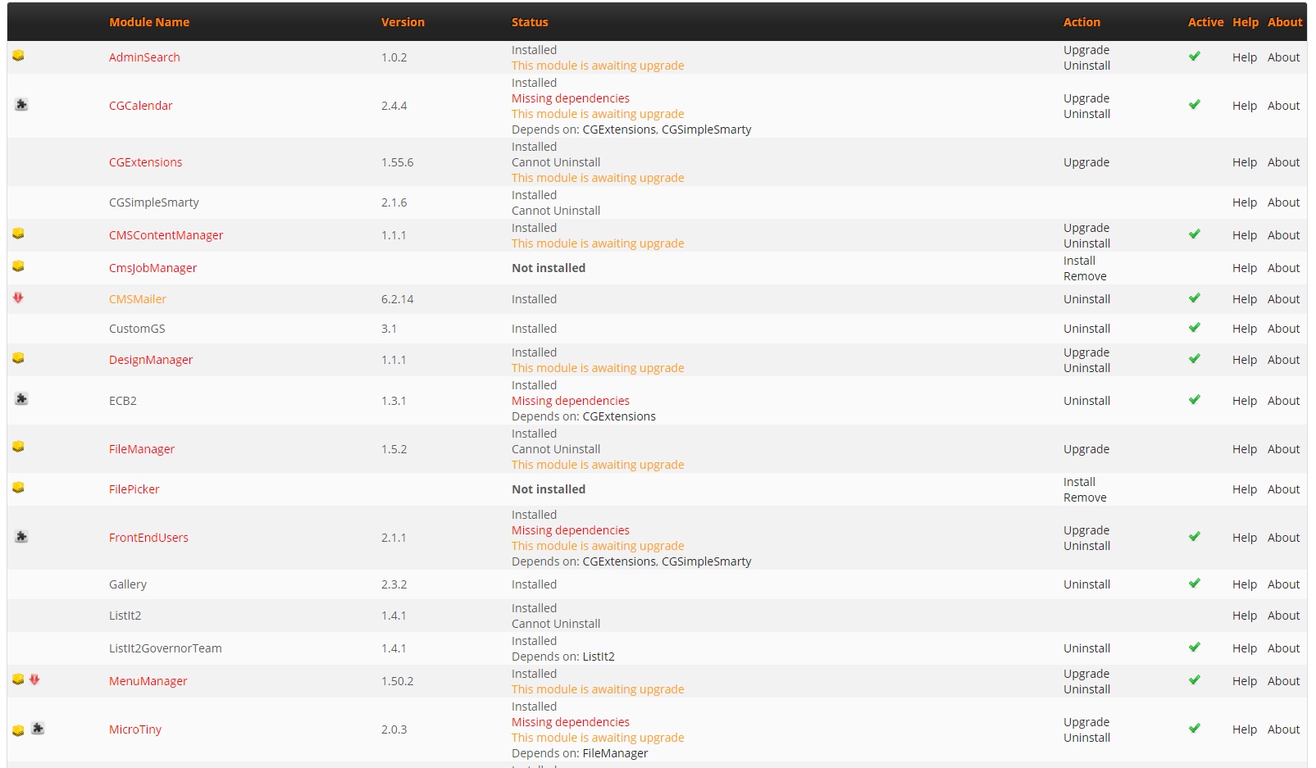Click the red arrow icon beside MenuManager
Image resolution: width=1316 pixels, height=768 pixels.
(x=34, y=679)
